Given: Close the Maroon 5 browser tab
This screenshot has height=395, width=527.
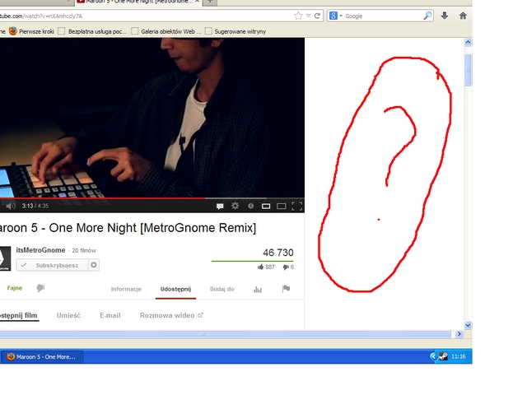Looking at the screenshot, I should click(197, 2).
